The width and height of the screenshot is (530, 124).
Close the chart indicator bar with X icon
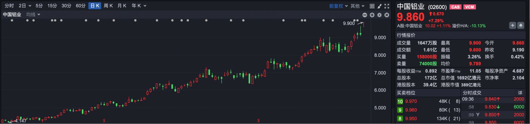(387, 15)
